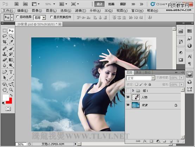The image size is (195, 147).
Task: Select the Lasso tool
Action: click(x=5, y=36)
